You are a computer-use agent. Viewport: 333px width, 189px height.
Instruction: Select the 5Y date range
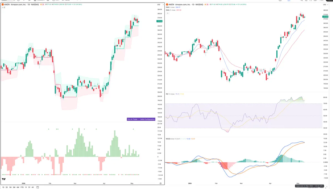[x=29, y=187]
